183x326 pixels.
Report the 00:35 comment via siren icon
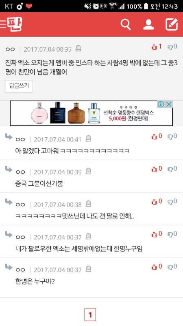pos(78,48)
